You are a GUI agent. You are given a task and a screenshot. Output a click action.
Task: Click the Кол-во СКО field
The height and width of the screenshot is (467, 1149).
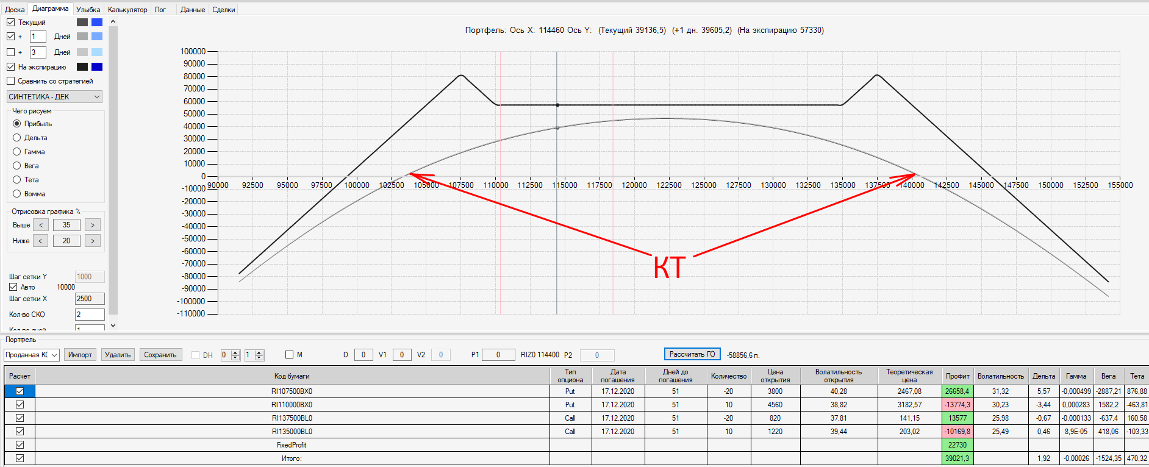coord(90,315)
